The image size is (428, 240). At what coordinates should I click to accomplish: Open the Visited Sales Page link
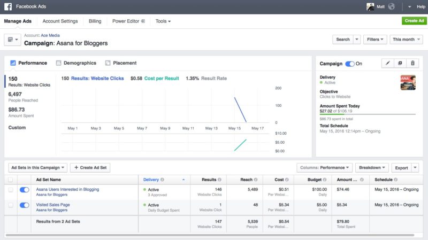point(53,205)
